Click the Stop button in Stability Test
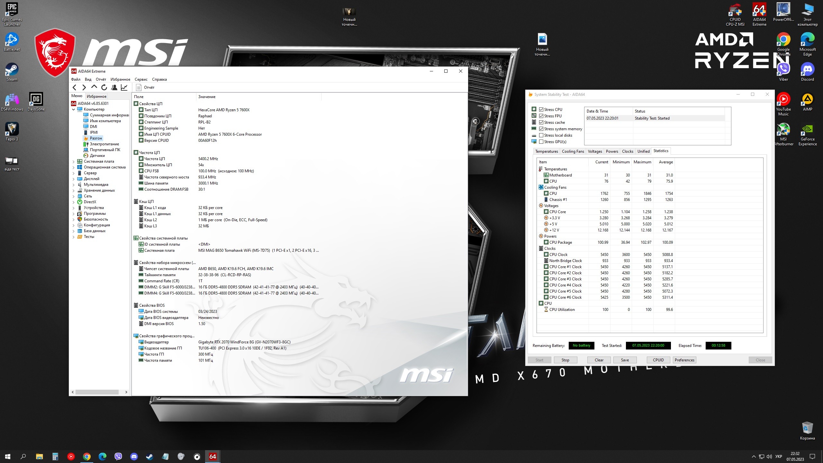 tap(565, 360)
